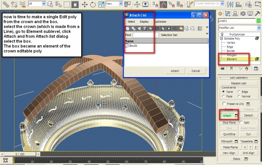
Task: Click Bind to Space Warp icon
Action: (22, 4)
